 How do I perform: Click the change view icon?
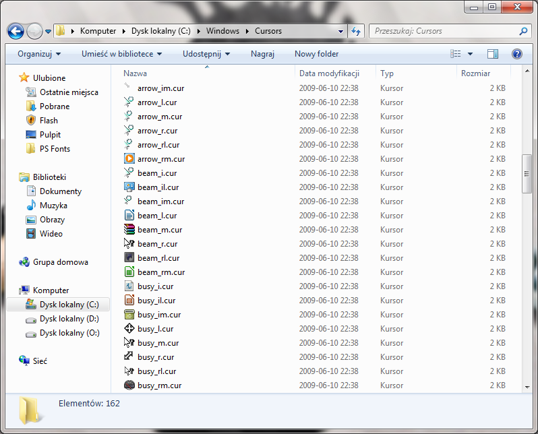click(x=455, y=54)
